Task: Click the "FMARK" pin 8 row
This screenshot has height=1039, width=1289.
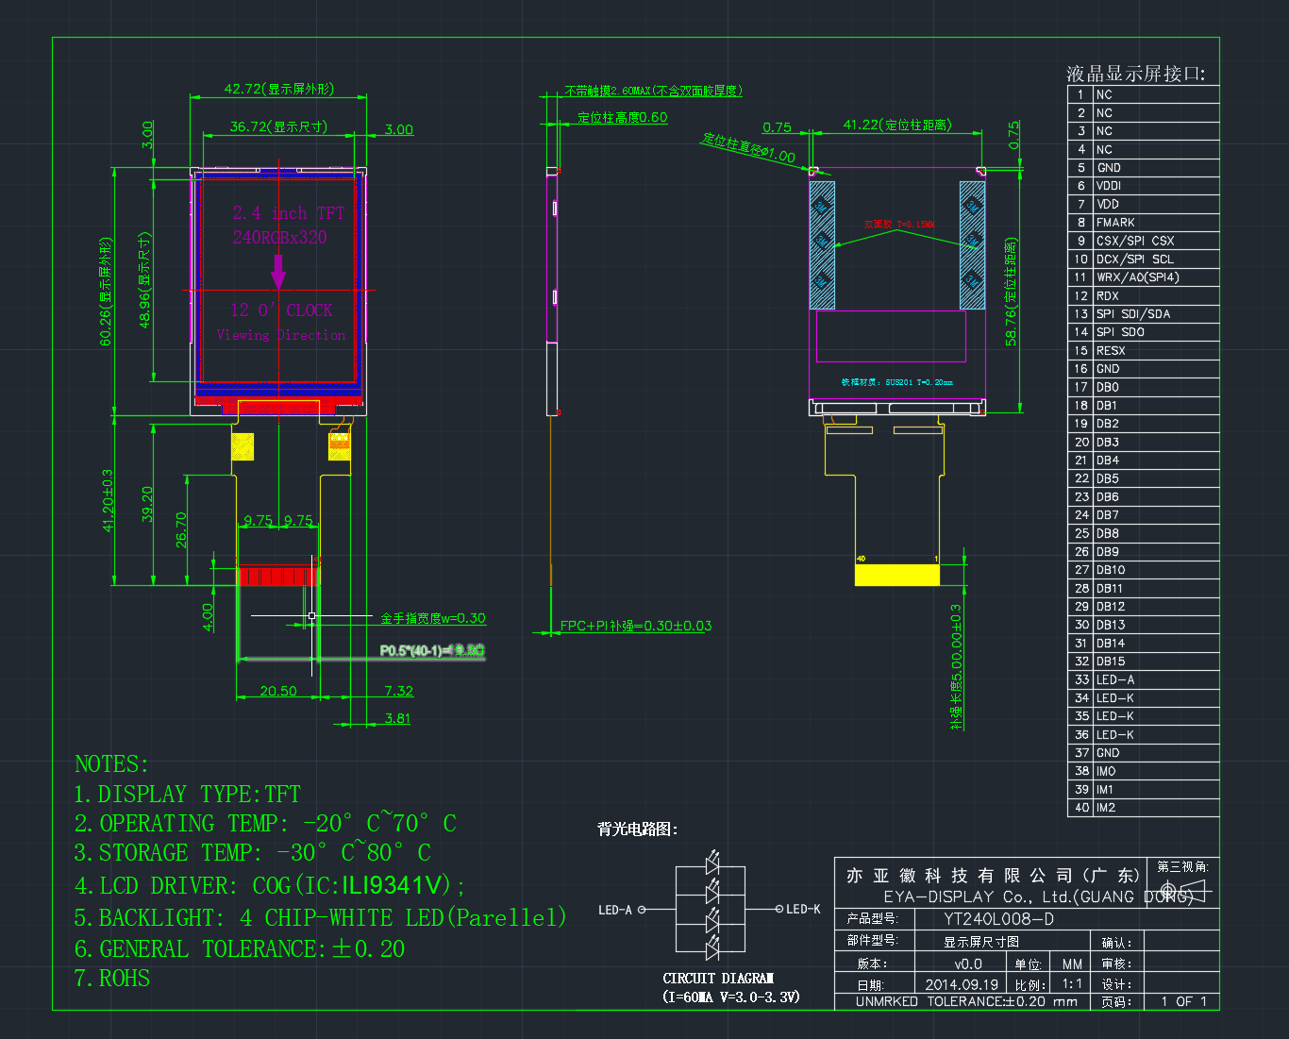Action: [x=1144, y=223]
